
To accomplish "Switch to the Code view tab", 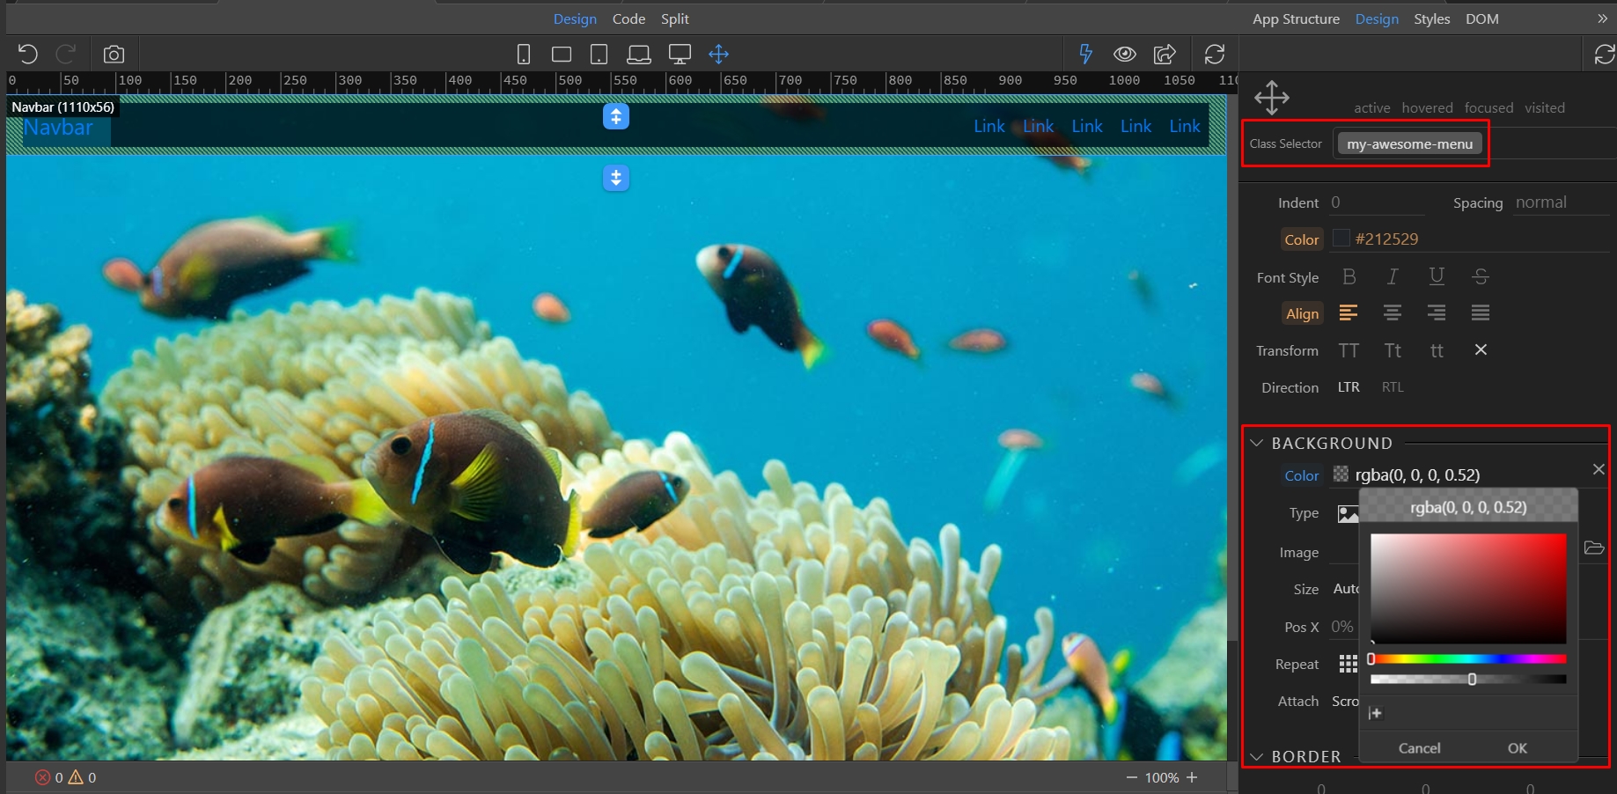I will click(628, 18).
